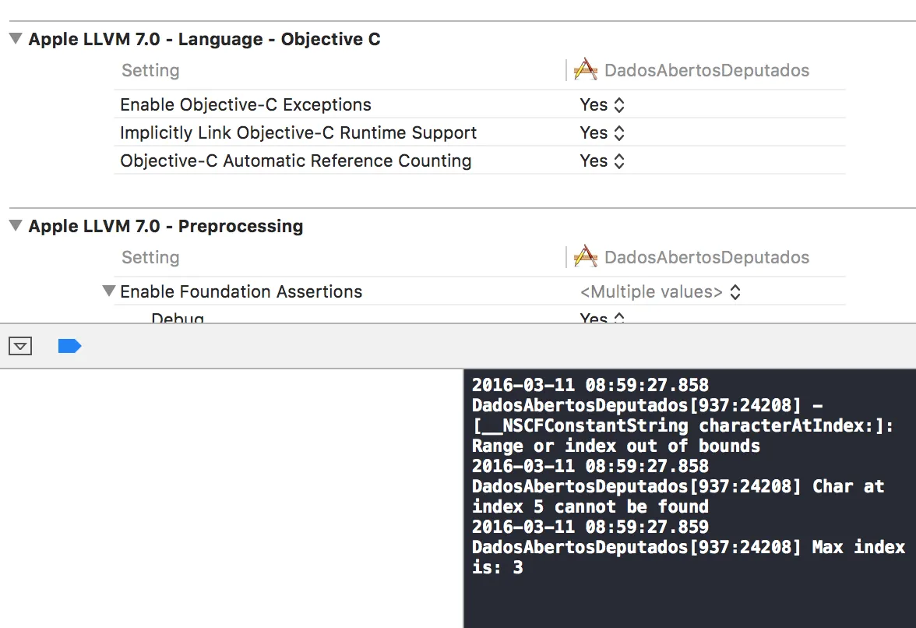Screen dimensions: 916x628
Task: Click the target icon in the Preprocessing section header
Action: coord(586,257)
